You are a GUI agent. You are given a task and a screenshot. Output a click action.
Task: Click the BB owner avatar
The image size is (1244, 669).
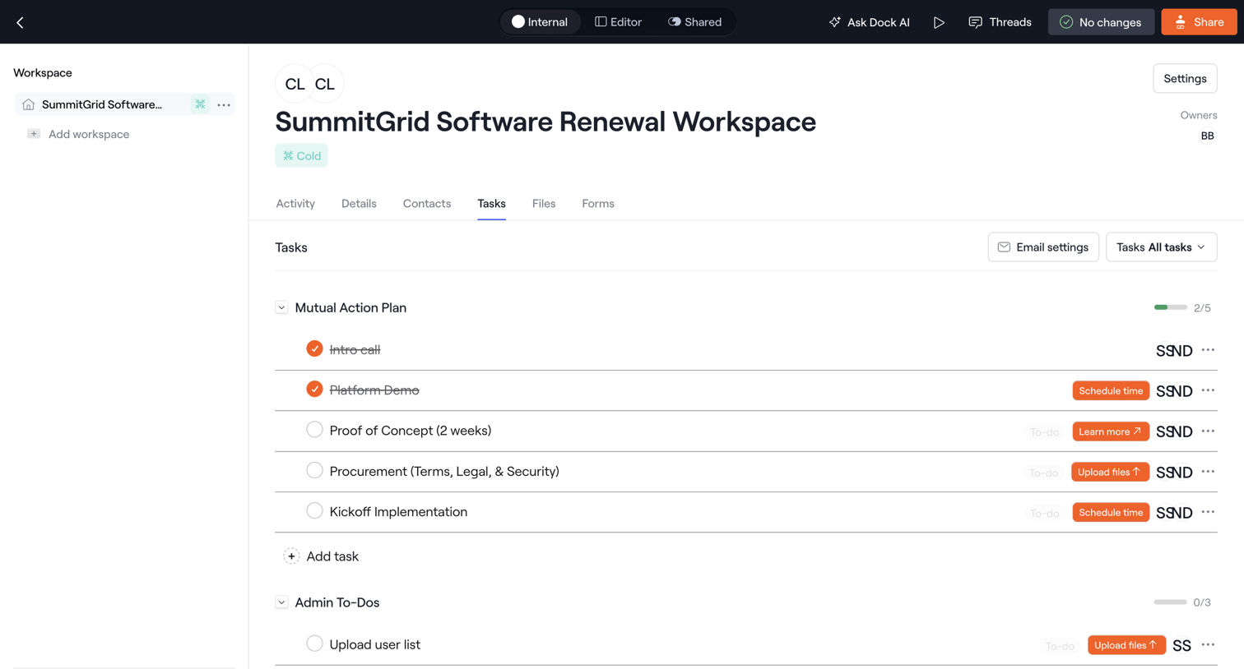pyautogui.click(x=1207, y=136)
